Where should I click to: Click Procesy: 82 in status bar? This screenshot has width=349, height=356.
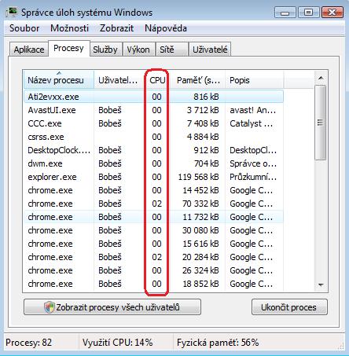pyautogui.click(x=29, y=343)
